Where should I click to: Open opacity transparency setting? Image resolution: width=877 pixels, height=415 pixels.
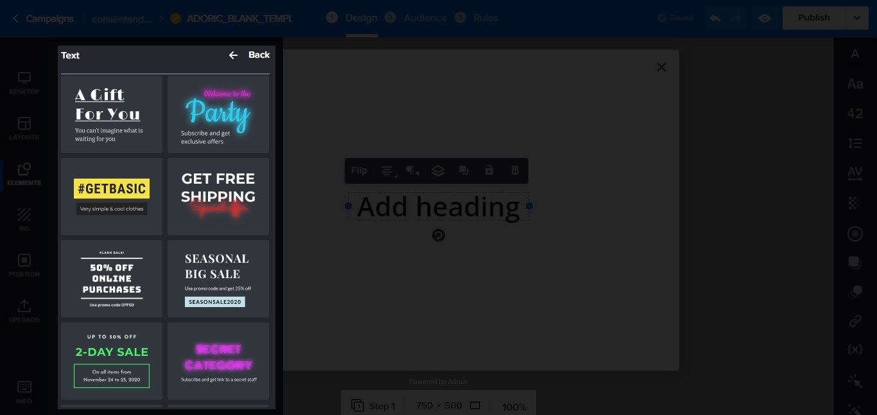(x=855, y=203)
